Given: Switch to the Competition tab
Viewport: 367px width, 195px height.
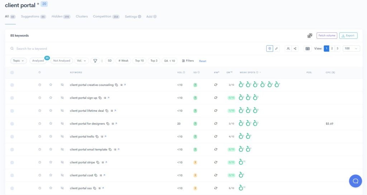Looking at the screenshot, I should pos(106,16).
